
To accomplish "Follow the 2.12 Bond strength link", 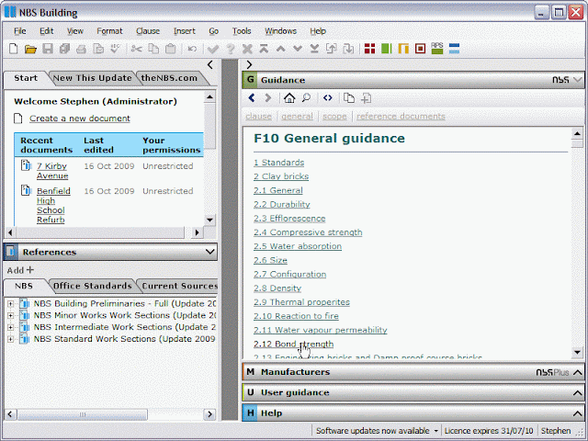I will [x=293, y=344].
